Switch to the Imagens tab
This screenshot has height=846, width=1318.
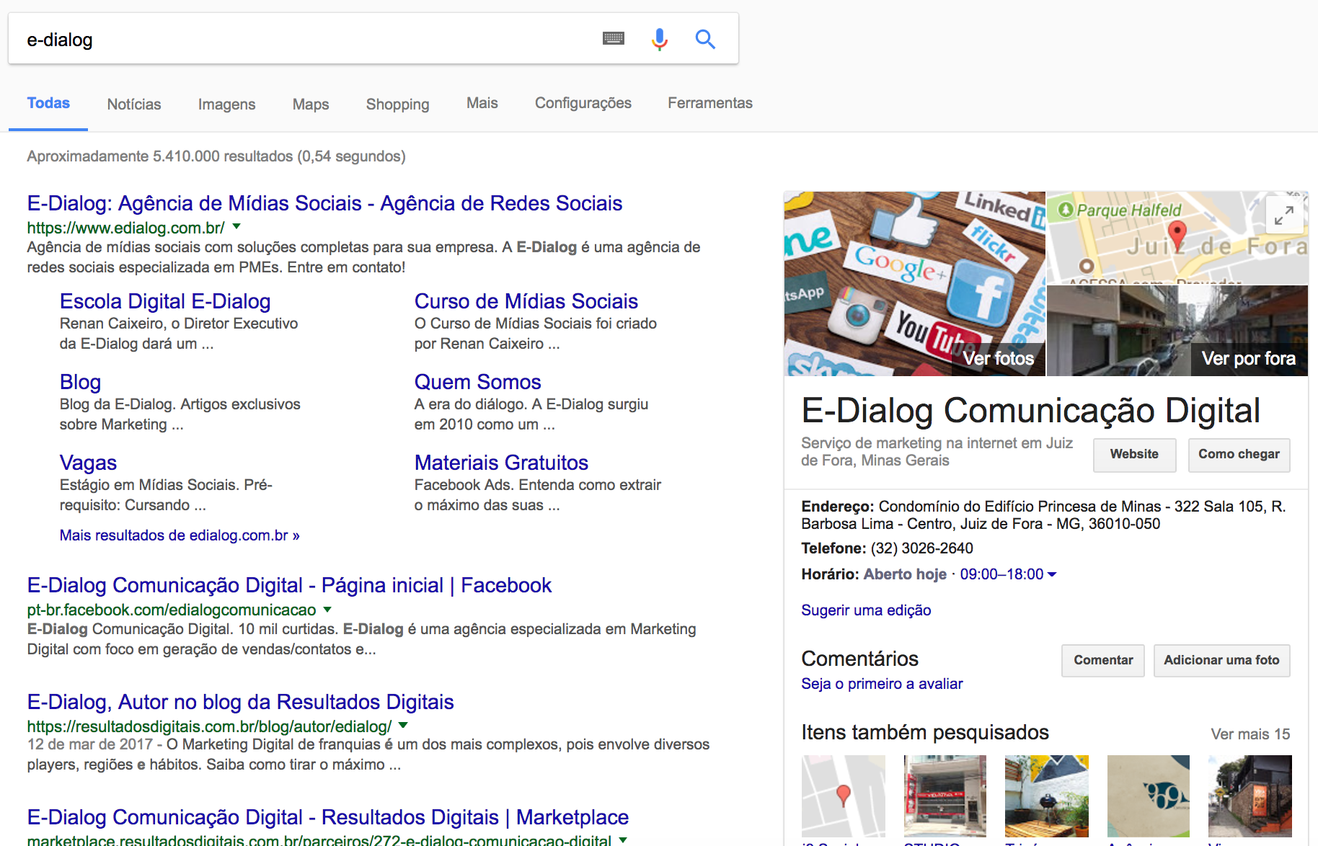(x=226, y=104)
